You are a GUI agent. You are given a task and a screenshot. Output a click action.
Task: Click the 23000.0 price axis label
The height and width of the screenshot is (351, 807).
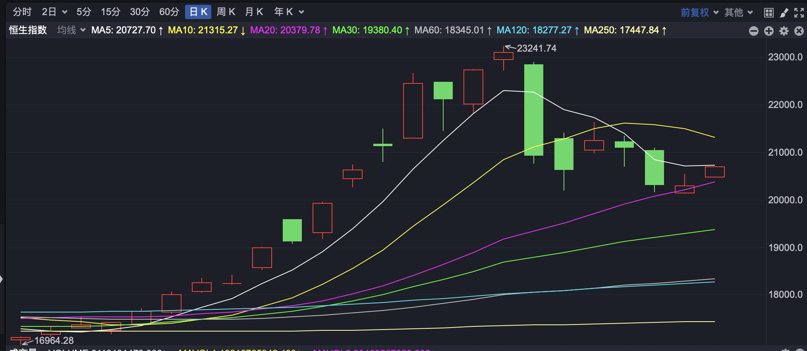pyautogui.click(x=785, y=57)
